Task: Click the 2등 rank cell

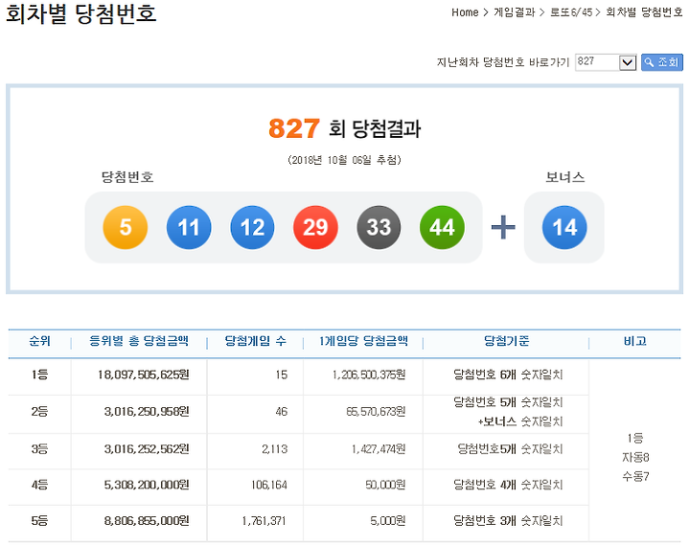Action: click(x=39, y=412)
